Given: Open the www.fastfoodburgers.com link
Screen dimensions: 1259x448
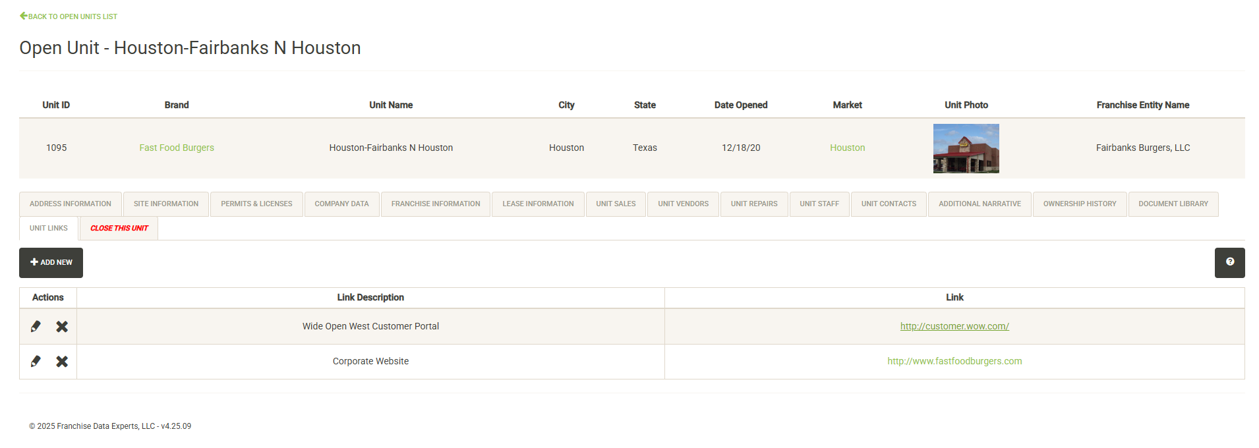Looking at the screenshot, I should [954, 361].
